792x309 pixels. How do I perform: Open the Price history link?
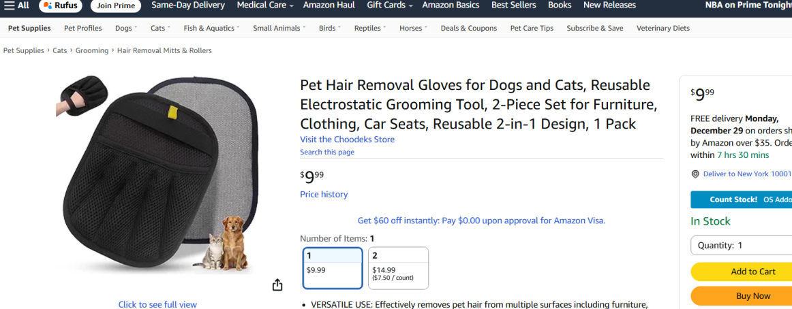pyautogui.click(x=324, y=195)
